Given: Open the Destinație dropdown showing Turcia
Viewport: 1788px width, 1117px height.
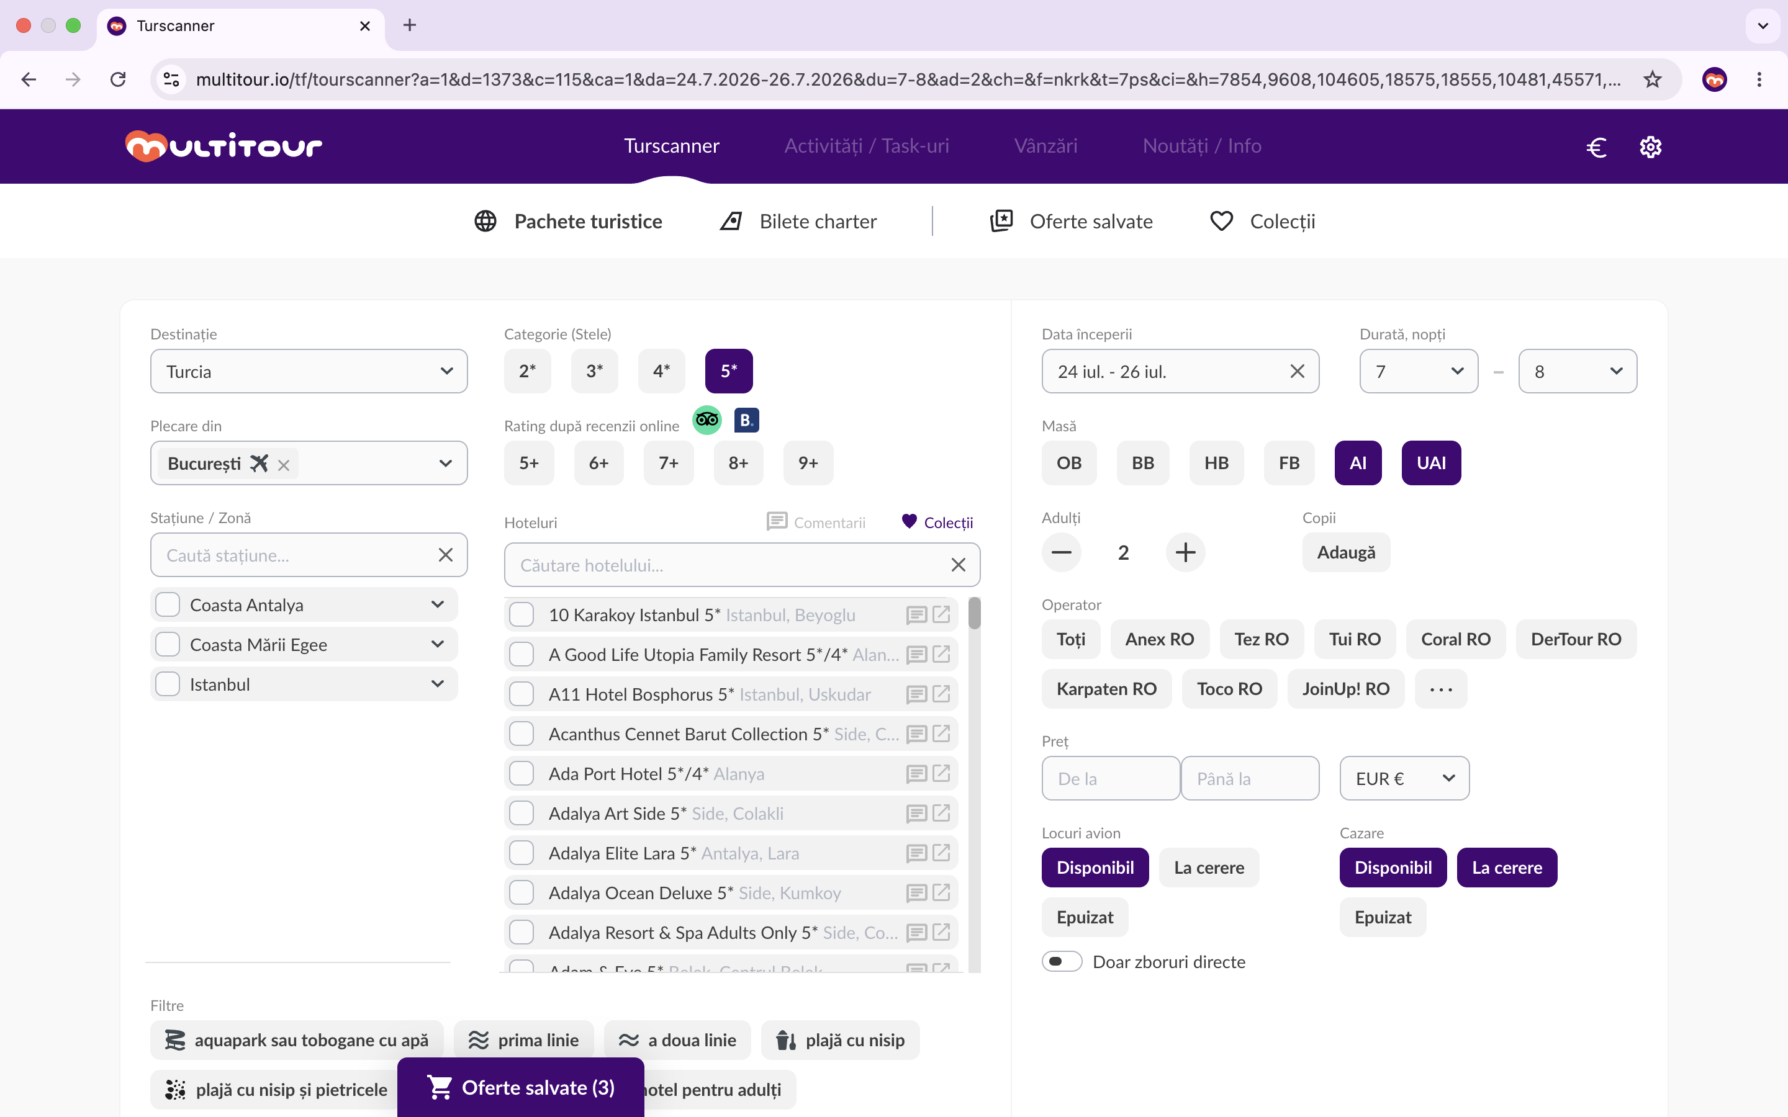Looking at the screenshot, I should 309,372.
